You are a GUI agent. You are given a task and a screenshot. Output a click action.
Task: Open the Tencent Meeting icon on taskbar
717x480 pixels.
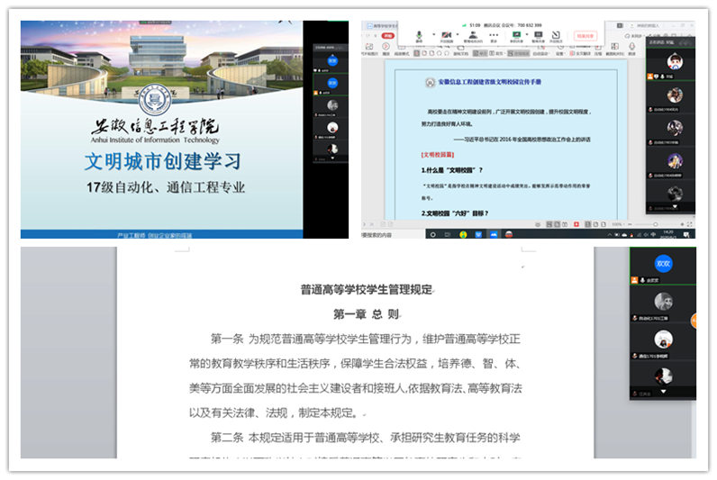494,234
